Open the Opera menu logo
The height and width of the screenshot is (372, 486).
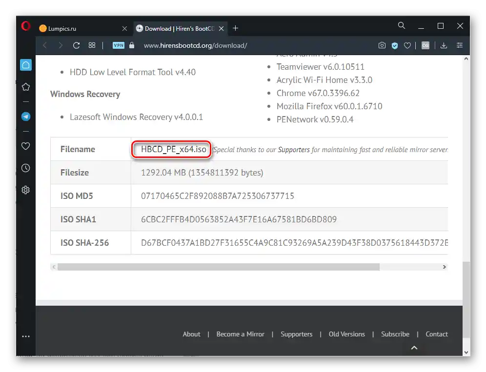(26, 26)
